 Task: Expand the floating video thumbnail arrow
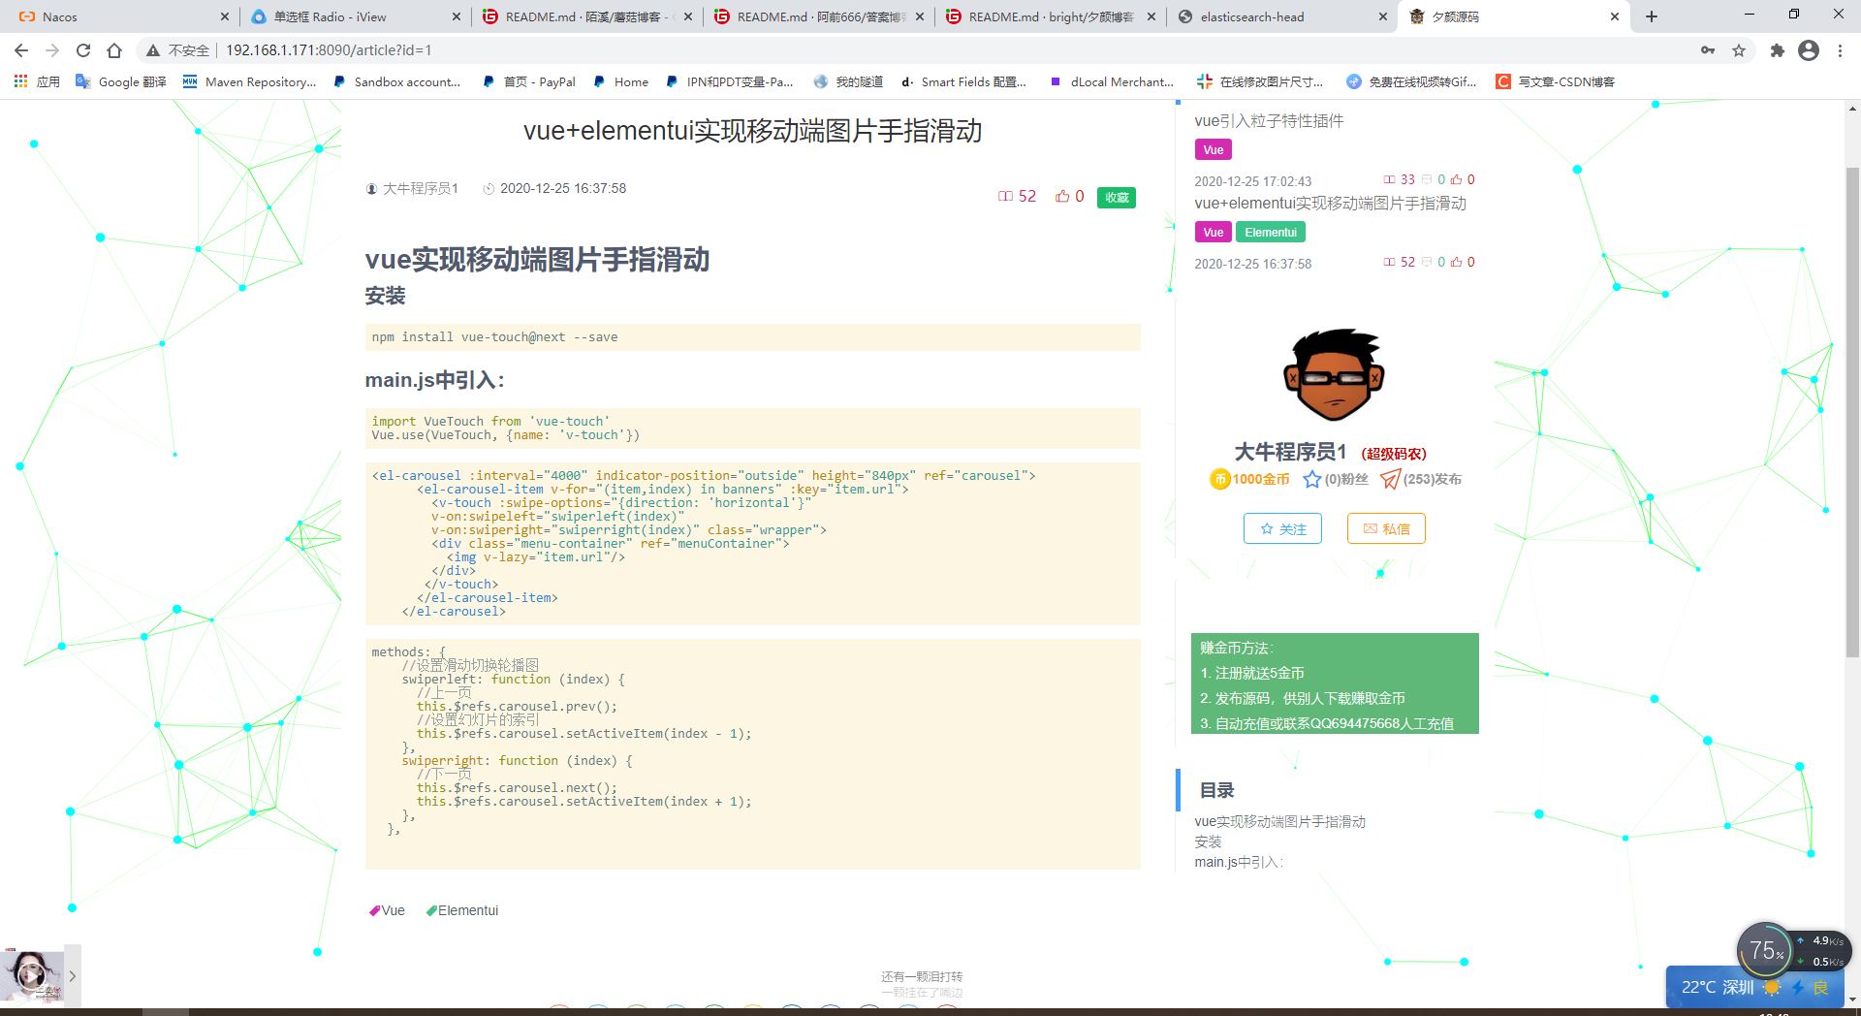click(72, 976)
